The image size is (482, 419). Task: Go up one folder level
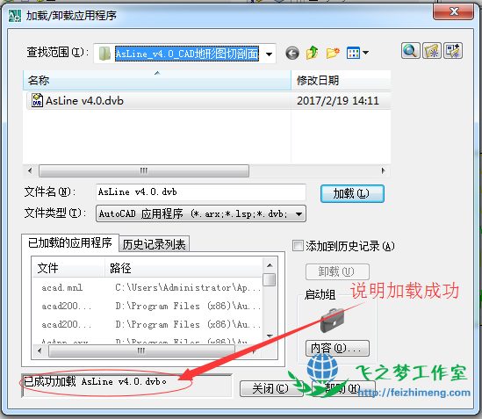(x=312, y=53)
